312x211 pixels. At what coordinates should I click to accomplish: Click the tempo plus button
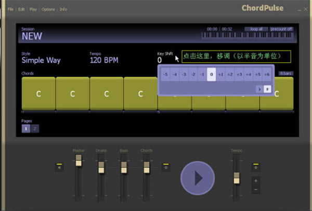coord(255,181)
